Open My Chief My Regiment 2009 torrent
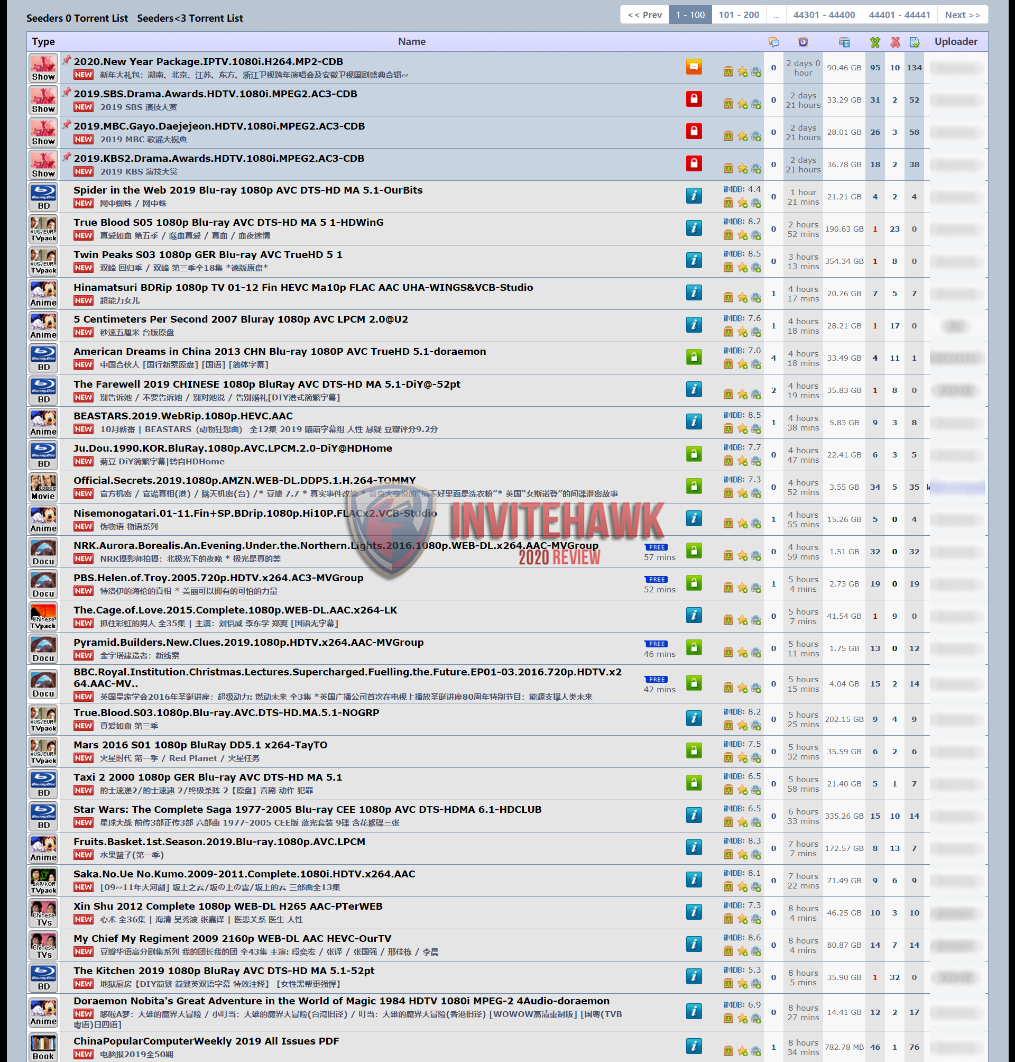The image size is (1015, 1062). 233,939
